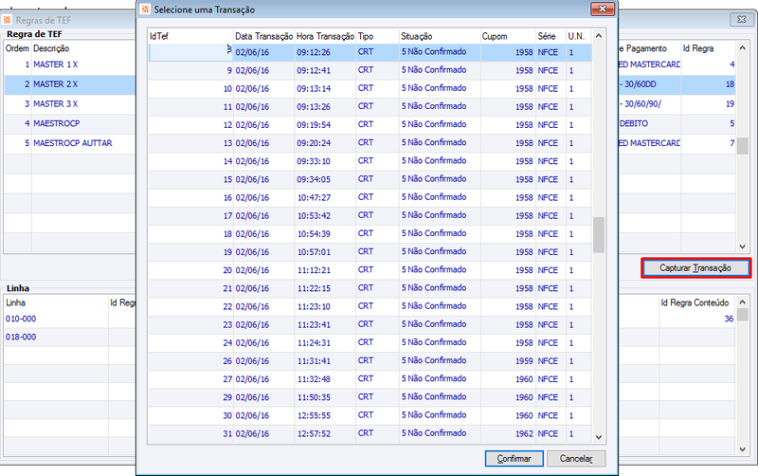Click the Descrição column header
The height and width of the screenshot is (476, 758).
coord(83,48)
